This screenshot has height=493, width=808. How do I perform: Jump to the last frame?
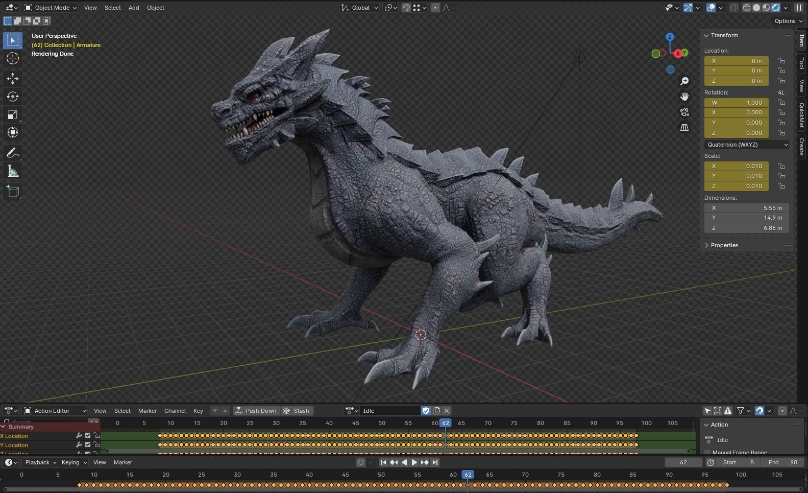pos(435,462)
